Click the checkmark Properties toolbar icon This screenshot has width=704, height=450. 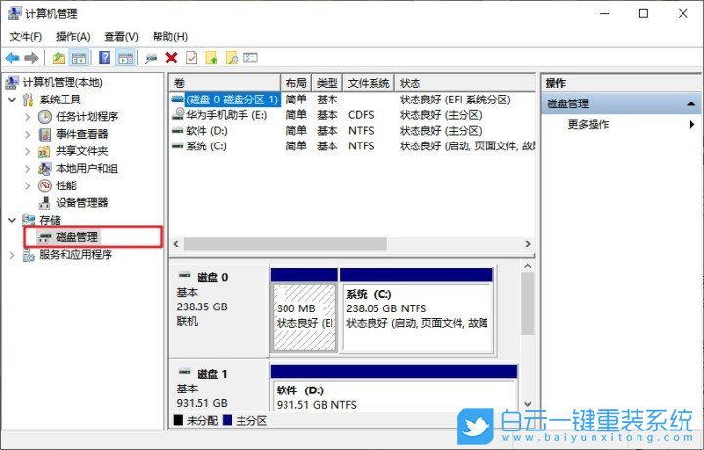(192, 58)
